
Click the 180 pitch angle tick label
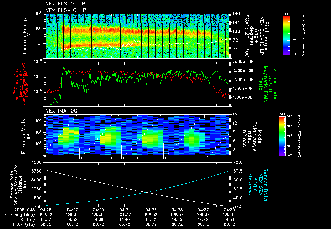pyautogui.click(x=236, y=14)
